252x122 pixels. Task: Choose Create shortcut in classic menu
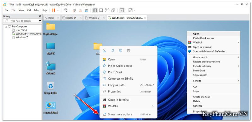pyautogui.click(x=214, y=97)
